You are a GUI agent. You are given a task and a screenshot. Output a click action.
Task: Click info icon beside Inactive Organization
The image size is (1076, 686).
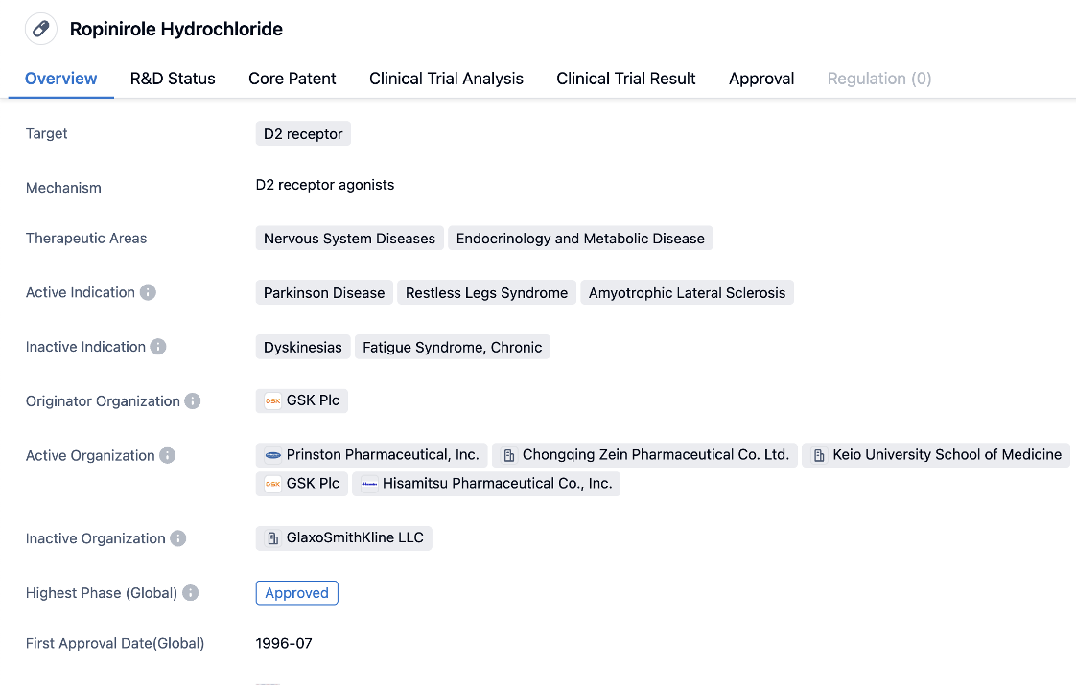[178, 538]
